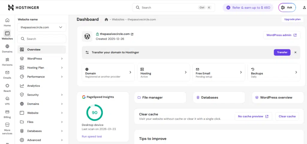The height and width of the screenshot is (144, 307).
Task: Click Refer & earn up to $460
Action: [x=248, y=7]
